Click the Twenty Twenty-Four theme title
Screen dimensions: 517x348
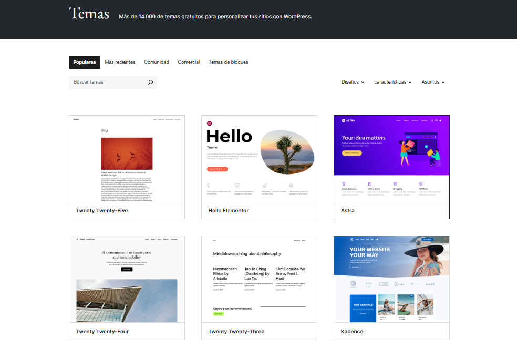(102, 332)
